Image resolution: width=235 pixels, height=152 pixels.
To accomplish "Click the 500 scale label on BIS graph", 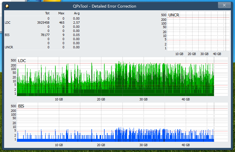I will (x=13, y=106).
